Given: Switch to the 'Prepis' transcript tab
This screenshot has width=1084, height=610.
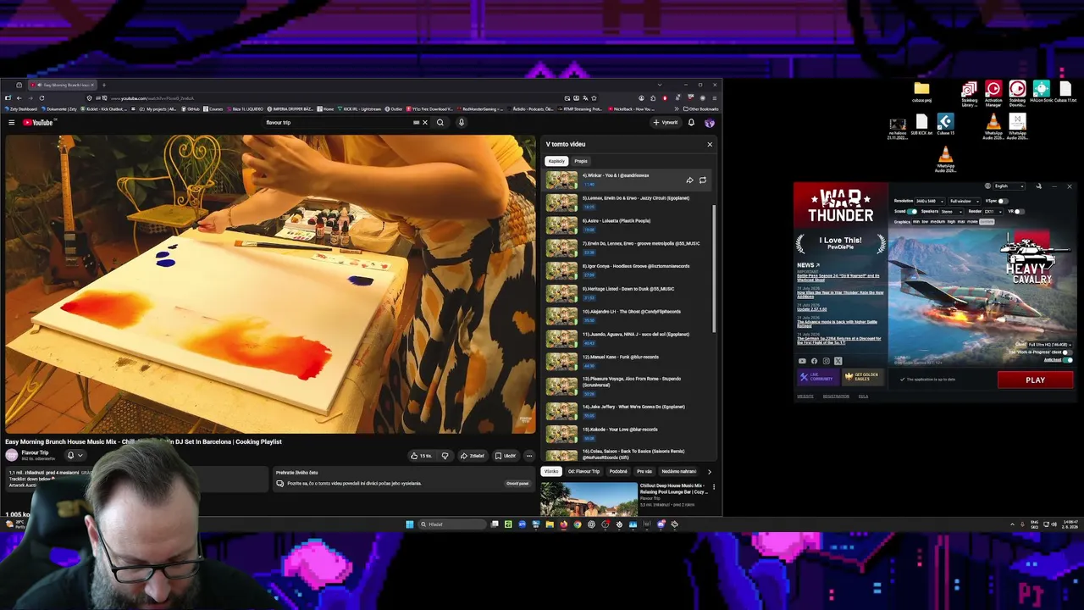Looking at the screenshot, I should point(581,161).
